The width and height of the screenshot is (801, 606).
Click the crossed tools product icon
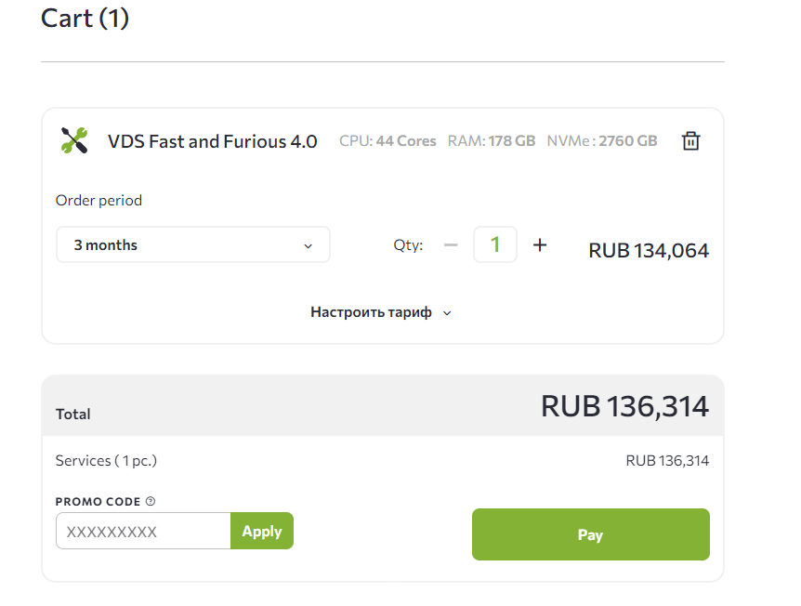coord(74,140)
